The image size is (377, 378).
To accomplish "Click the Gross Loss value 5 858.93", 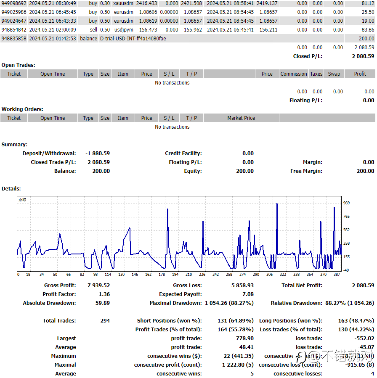I will pos(242,285).
